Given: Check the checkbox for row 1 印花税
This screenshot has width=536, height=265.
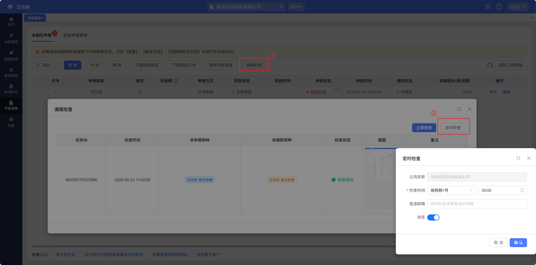Looking at the screenshot, I should pos(40,92).
